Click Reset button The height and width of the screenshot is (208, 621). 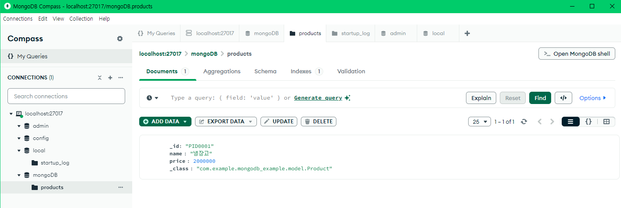click(513, 98)
